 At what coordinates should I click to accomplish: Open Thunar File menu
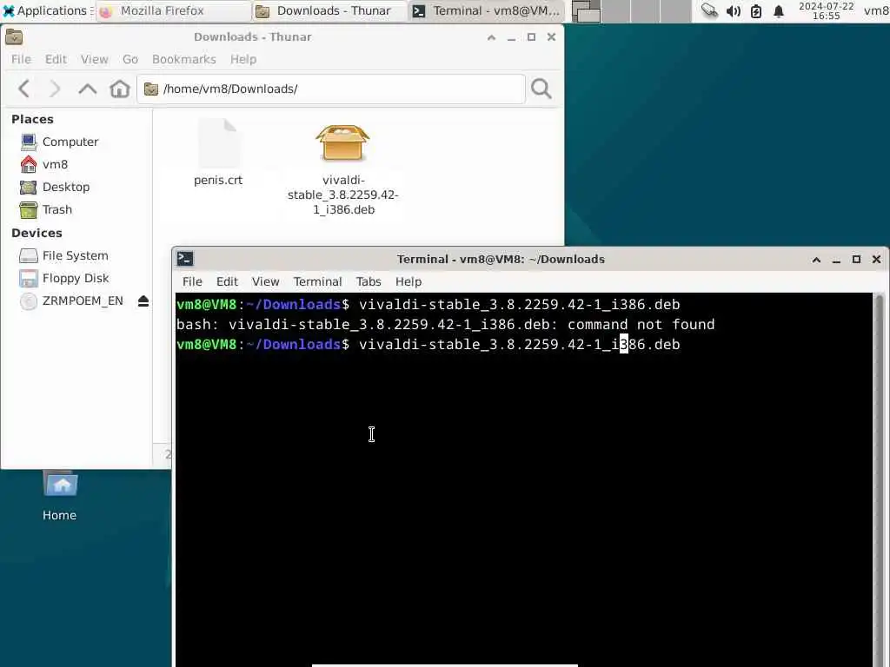[x=21, y=60]
